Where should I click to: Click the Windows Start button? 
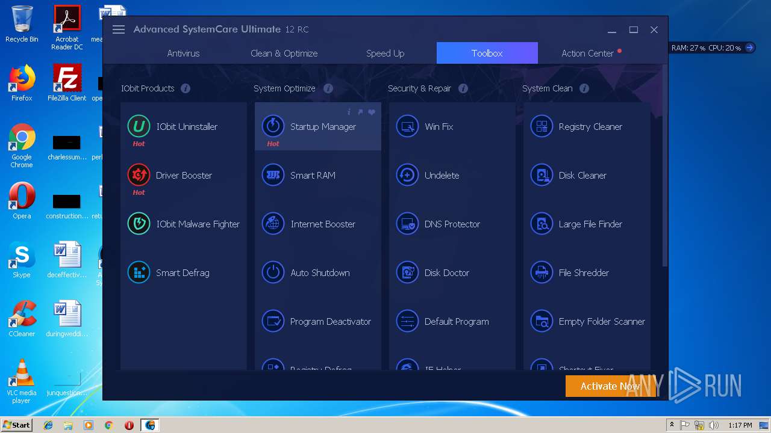pos(17,425)
